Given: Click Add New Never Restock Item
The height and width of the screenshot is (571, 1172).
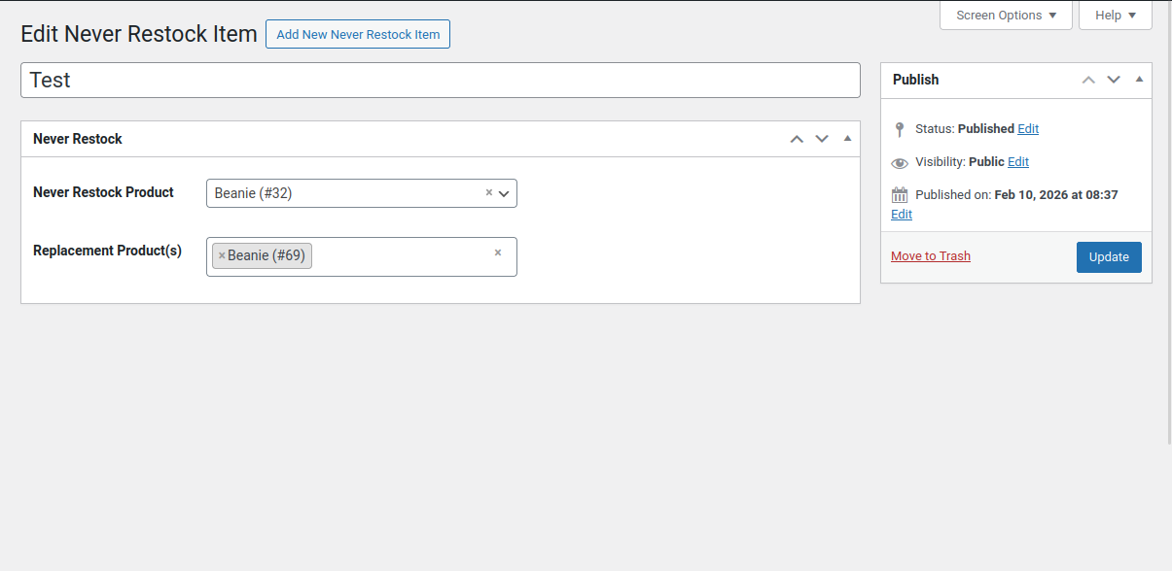Looking at the screenshot, I should point(358,35).
